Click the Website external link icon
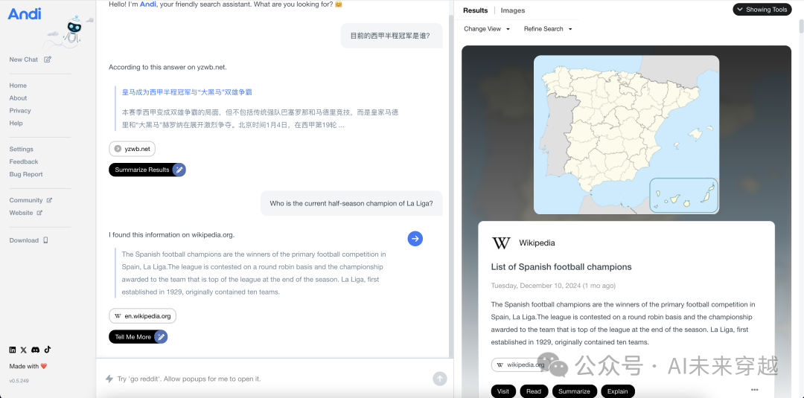The image size is (804, 398). (x=39, y=213)
